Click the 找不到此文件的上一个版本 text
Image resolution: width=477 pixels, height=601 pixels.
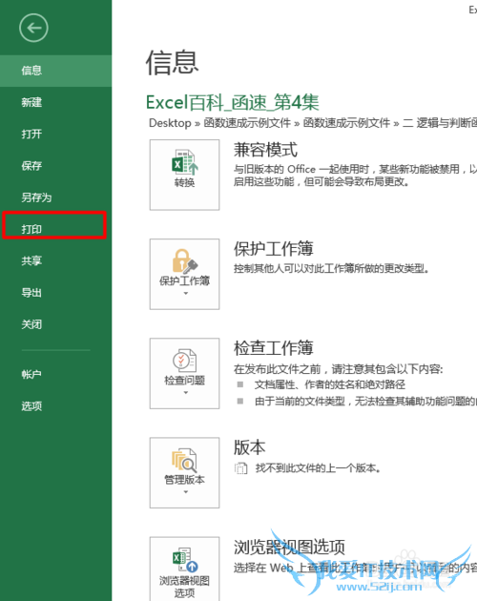point(318,468)
